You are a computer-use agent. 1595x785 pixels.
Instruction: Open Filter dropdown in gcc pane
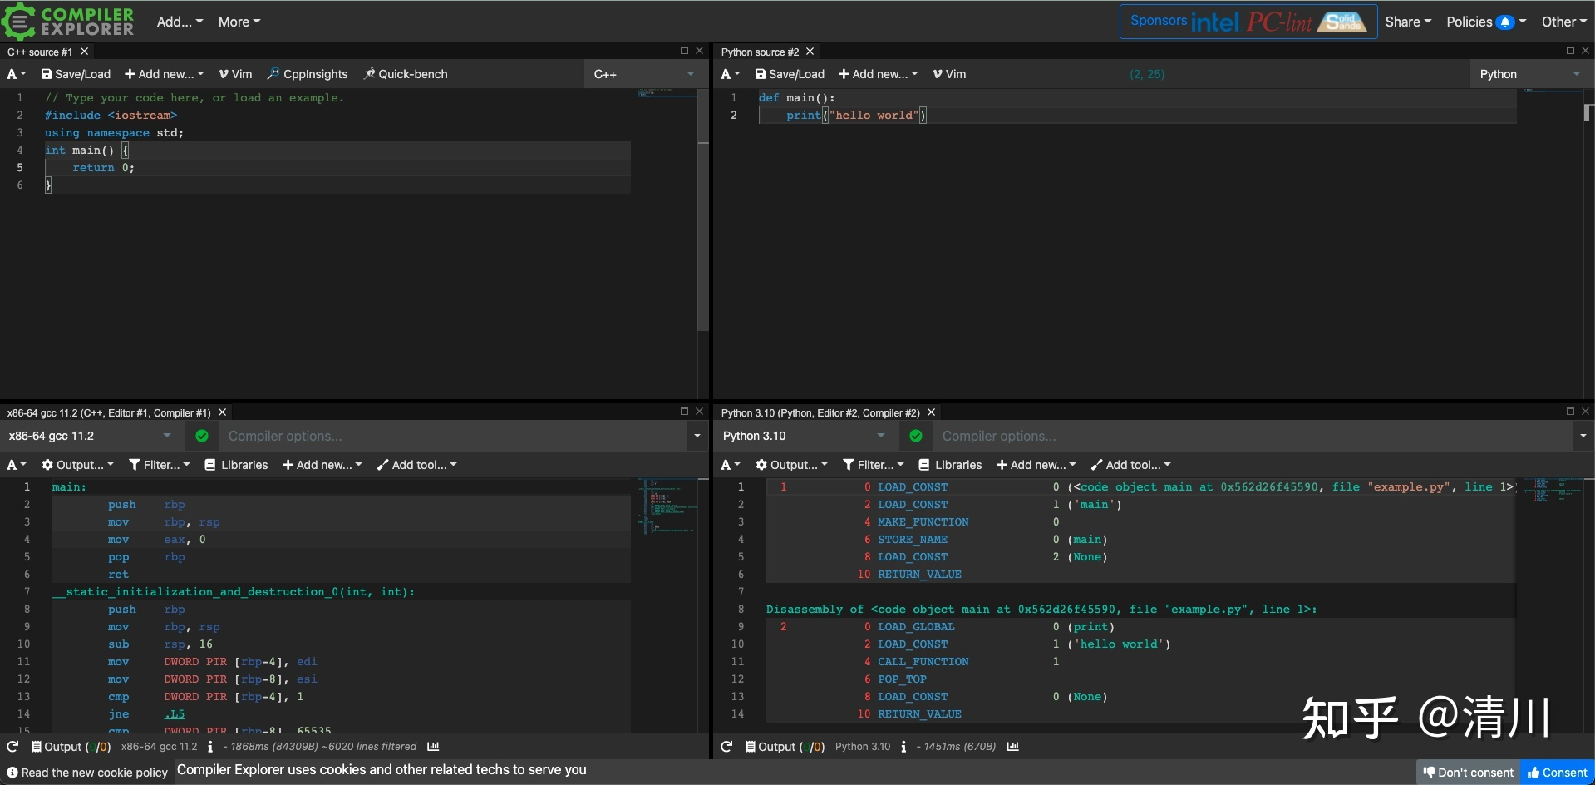tap(160, 465)
